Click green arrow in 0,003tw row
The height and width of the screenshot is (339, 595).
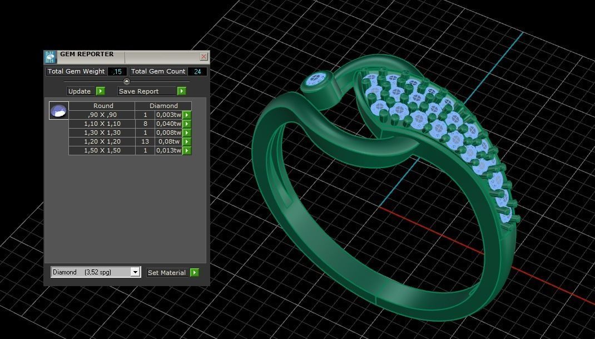tap(187, 115)
